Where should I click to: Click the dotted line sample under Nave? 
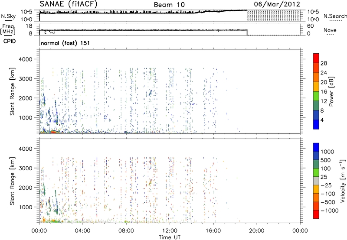click(330, 35)
